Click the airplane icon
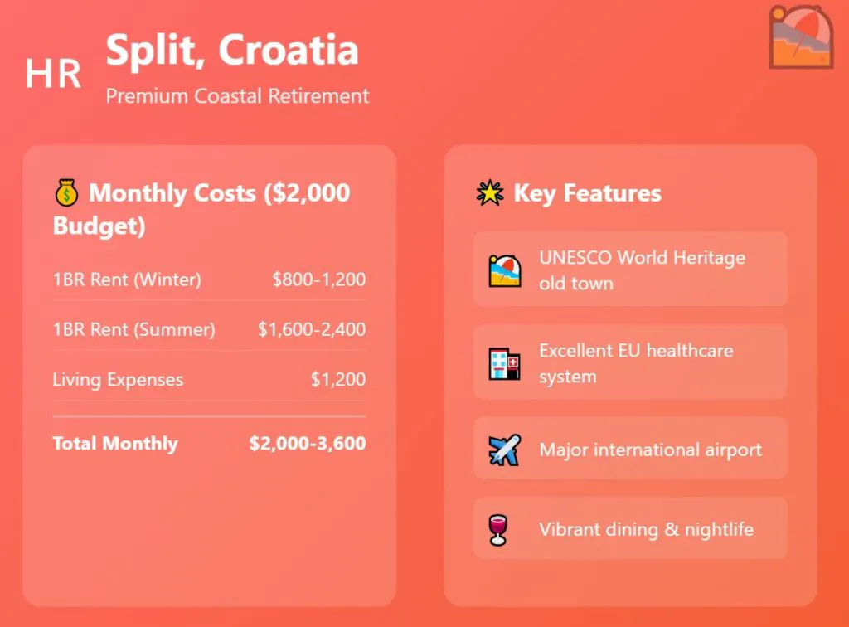Viewport: 849px width, 627px height. [x=505, y=450]
